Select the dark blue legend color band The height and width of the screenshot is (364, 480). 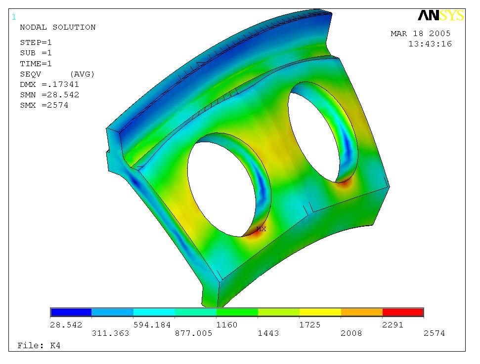click(x=71, y=312)
